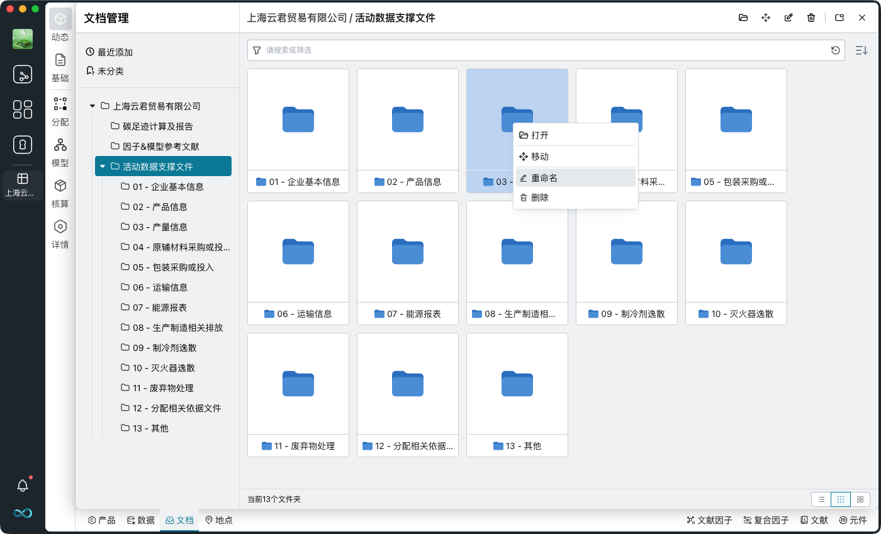Viewport: 881px width, 534px height.
Task: Open the sort order dropdown
Action: [861, 50]
